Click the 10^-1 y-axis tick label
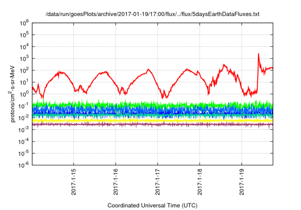 [24, 106]
